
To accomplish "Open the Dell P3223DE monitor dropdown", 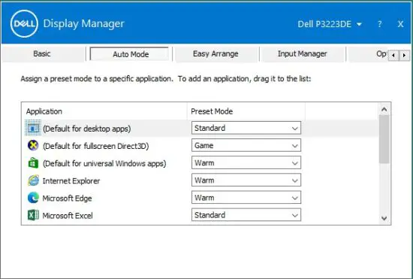I will [330, 24].
